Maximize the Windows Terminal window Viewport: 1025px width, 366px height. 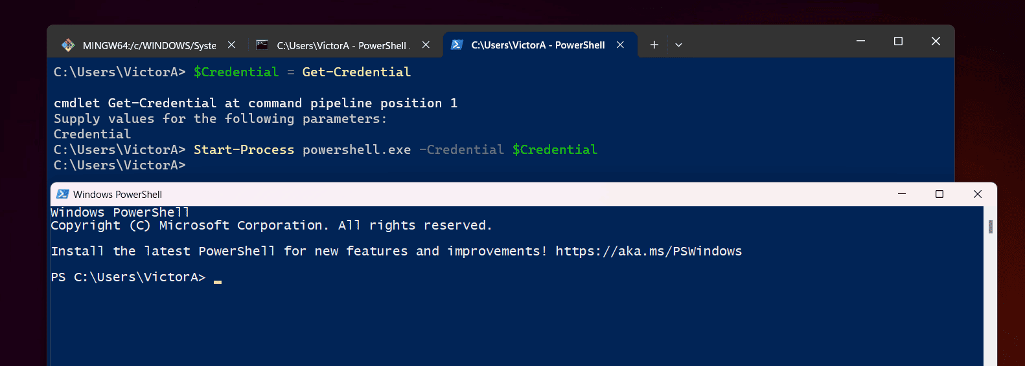(898, 41)
